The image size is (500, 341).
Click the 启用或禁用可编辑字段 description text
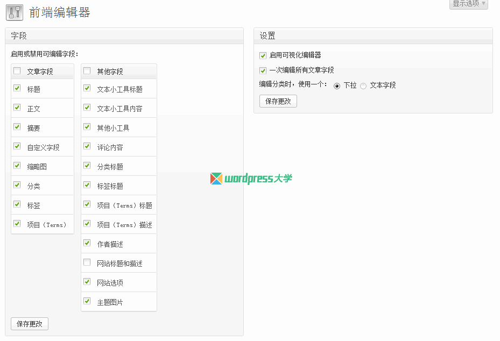coord(44,54)
